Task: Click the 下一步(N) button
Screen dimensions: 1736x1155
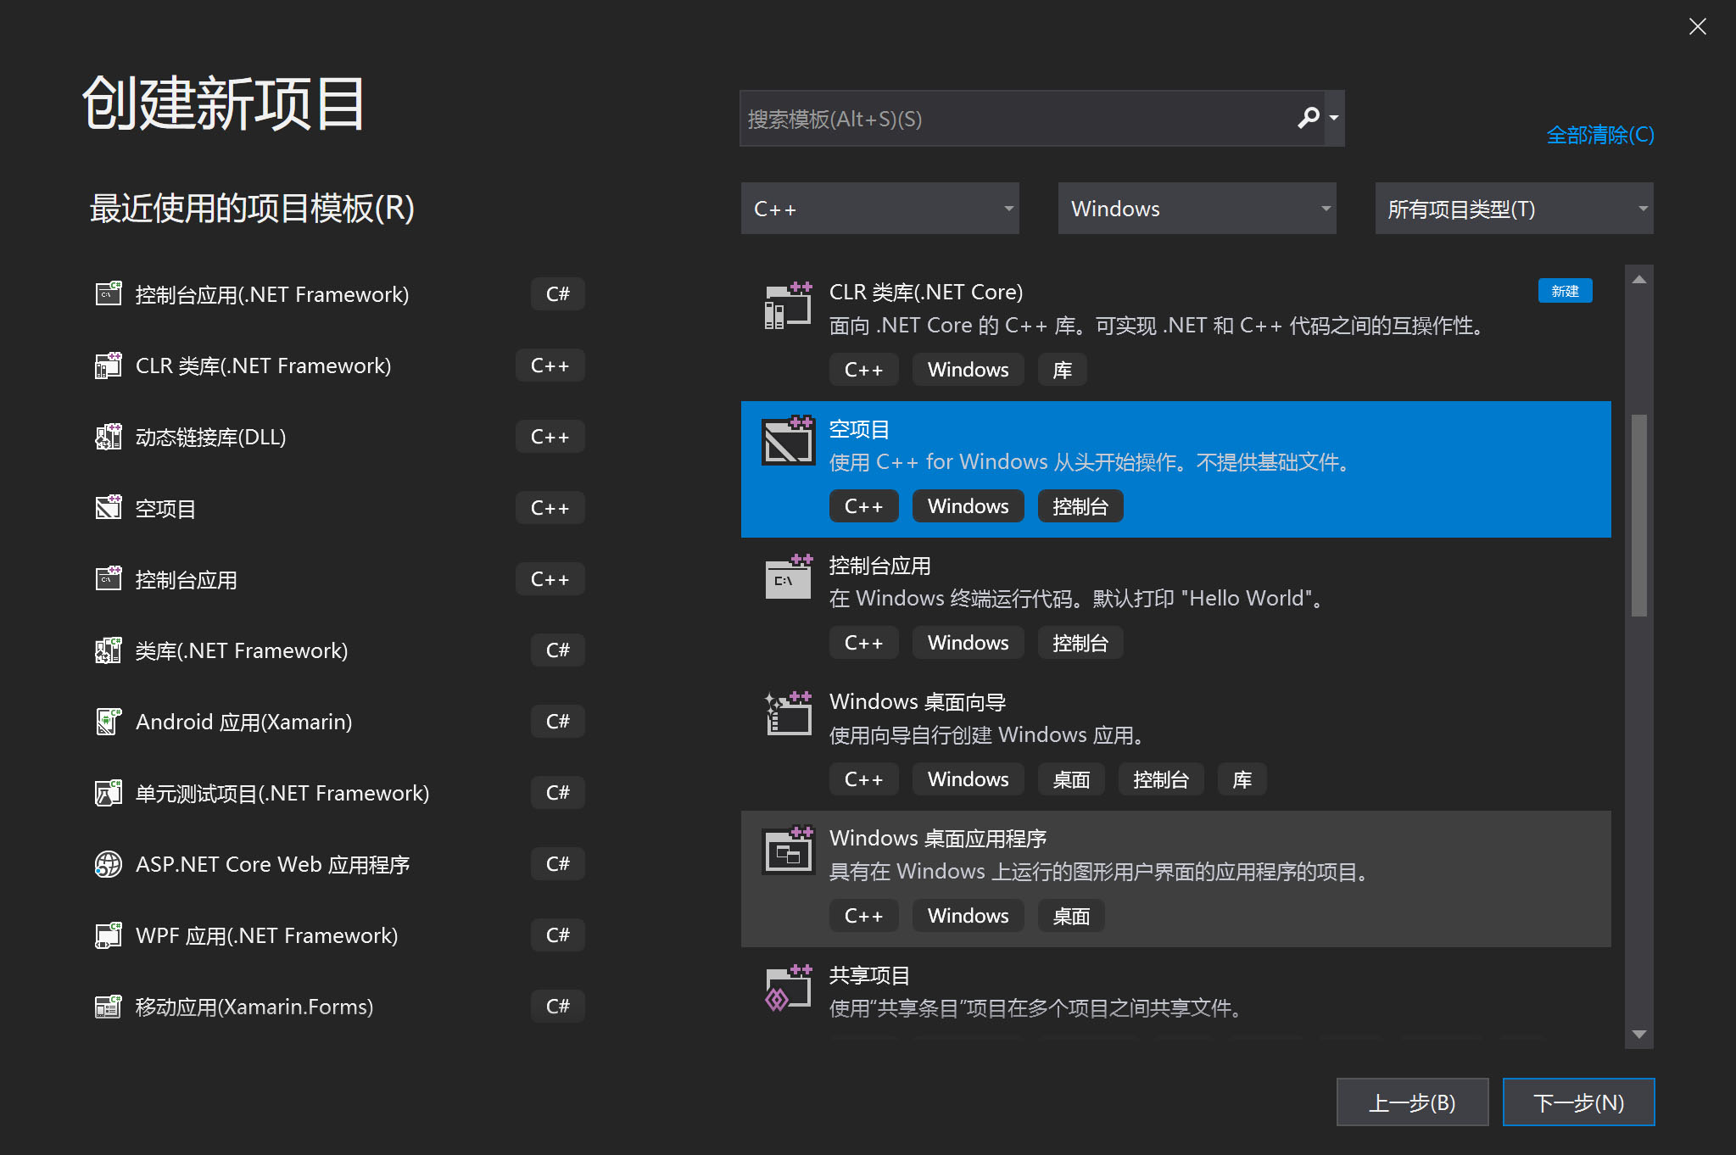Action: (1578, 1102)
